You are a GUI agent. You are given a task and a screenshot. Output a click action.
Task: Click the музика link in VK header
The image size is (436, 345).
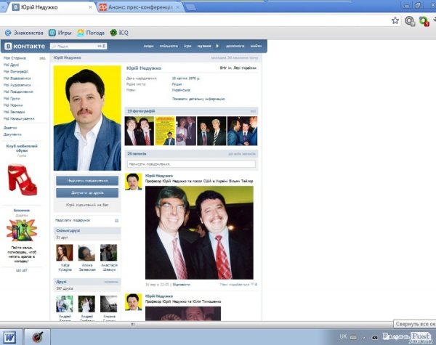[x=204, y=46]
